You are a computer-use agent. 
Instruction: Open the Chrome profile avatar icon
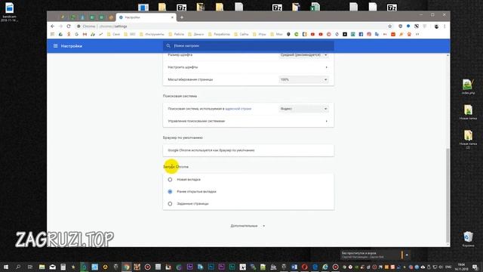(436, 26)
